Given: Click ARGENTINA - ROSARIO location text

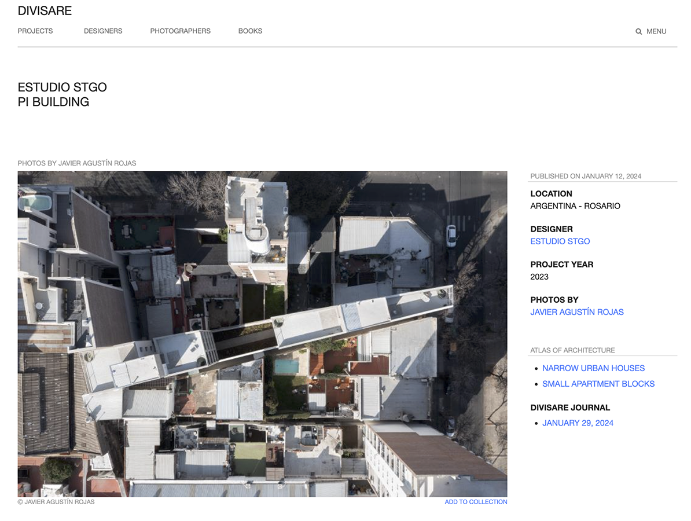Looking at the screenshot, I should click(575, 206).
